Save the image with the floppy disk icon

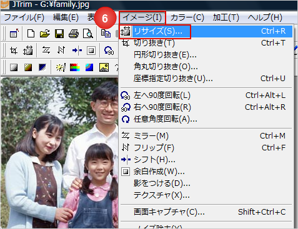59,33
